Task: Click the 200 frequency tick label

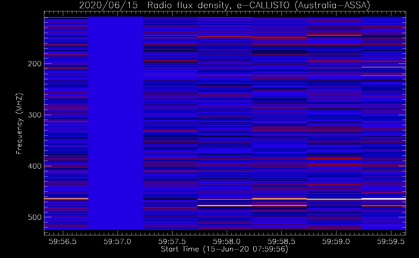Action: click(35, 64)
